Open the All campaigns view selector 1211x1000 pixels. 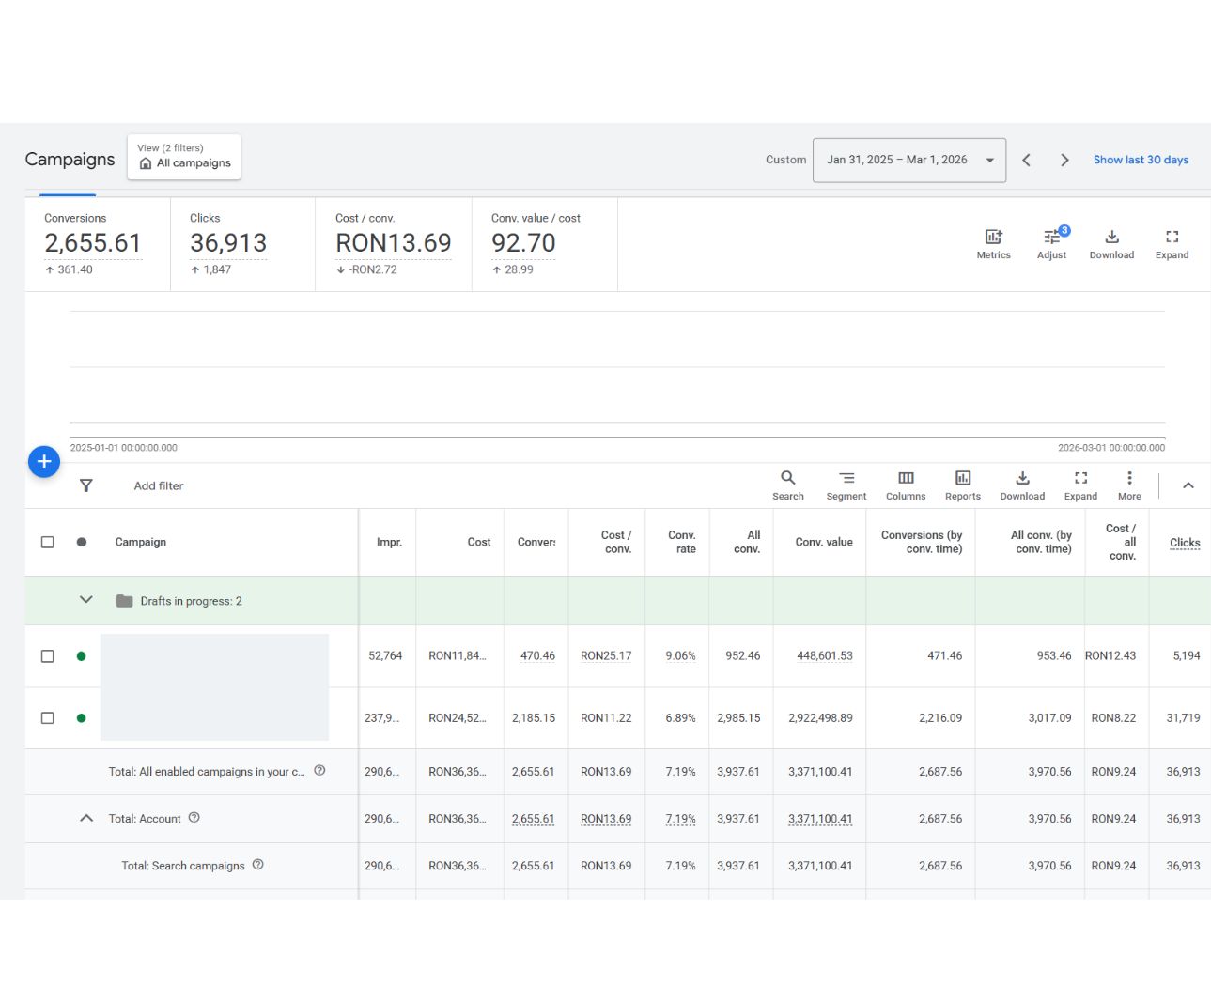[184, 156]
